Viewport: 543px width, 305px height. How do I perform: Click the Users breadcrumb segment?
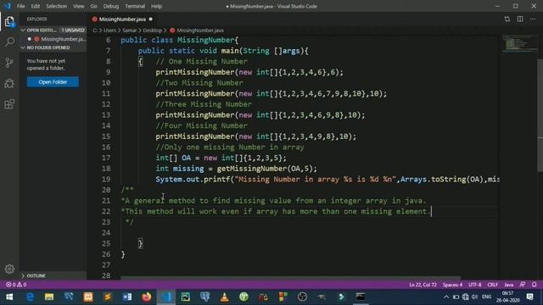[109, 30]
